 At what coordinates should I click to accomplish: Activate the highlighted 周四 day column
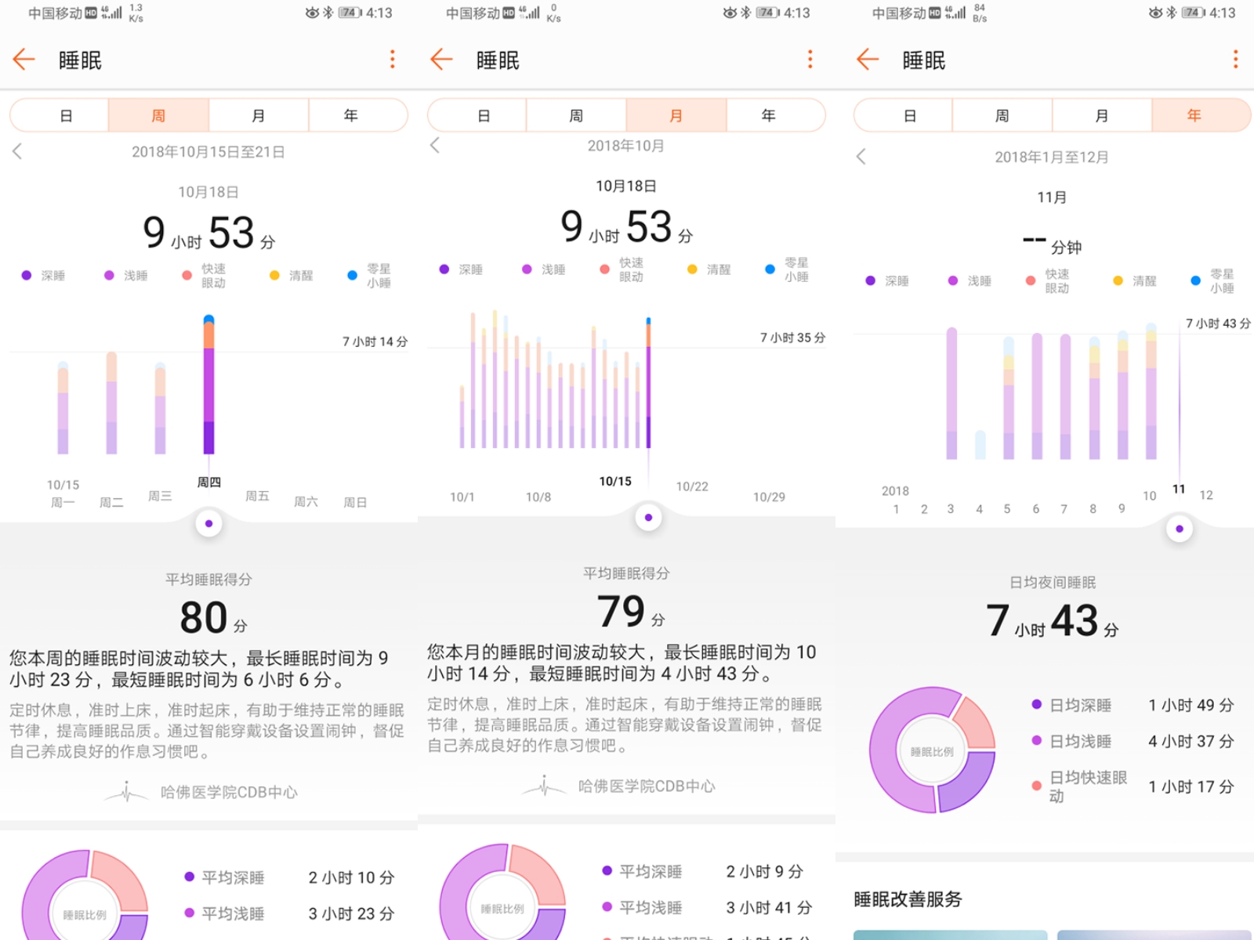[x=208, y=392]
